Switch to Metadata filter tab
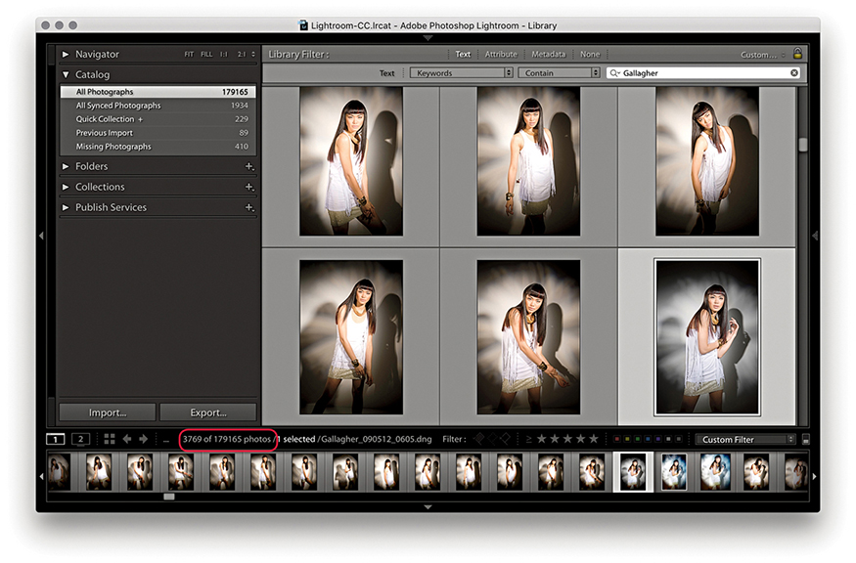The image size is (856, 563). click(x=548, y=55)
